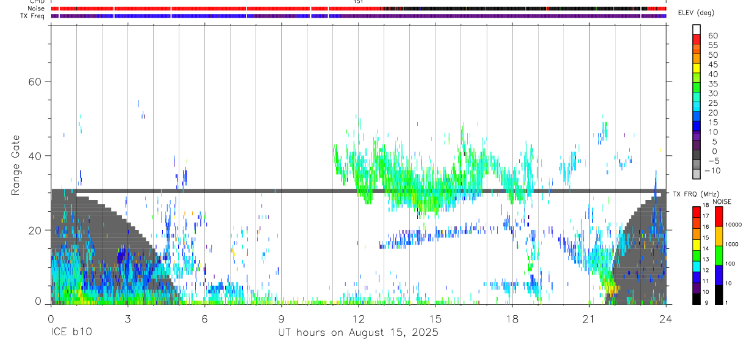Viewport: 749px width, 345px height.
Task: Click the green segment of the NOISE colorbar
Action: coord(719,256)
